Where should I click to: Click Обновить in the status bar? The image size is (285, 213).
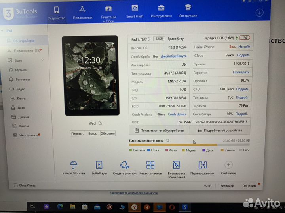click(249, 186)
